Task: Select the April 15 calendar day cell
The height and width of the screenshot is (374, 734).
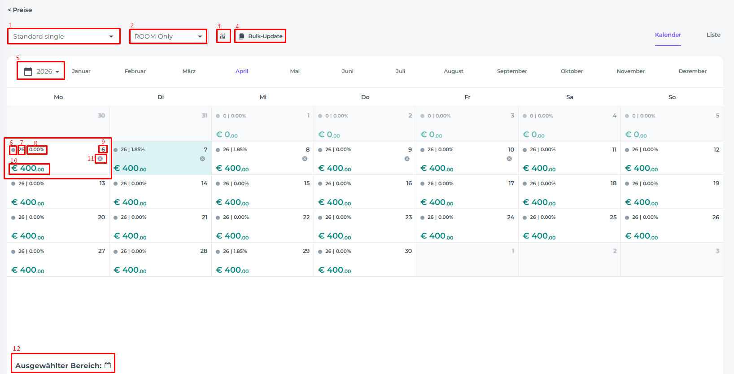Action: 262,192
